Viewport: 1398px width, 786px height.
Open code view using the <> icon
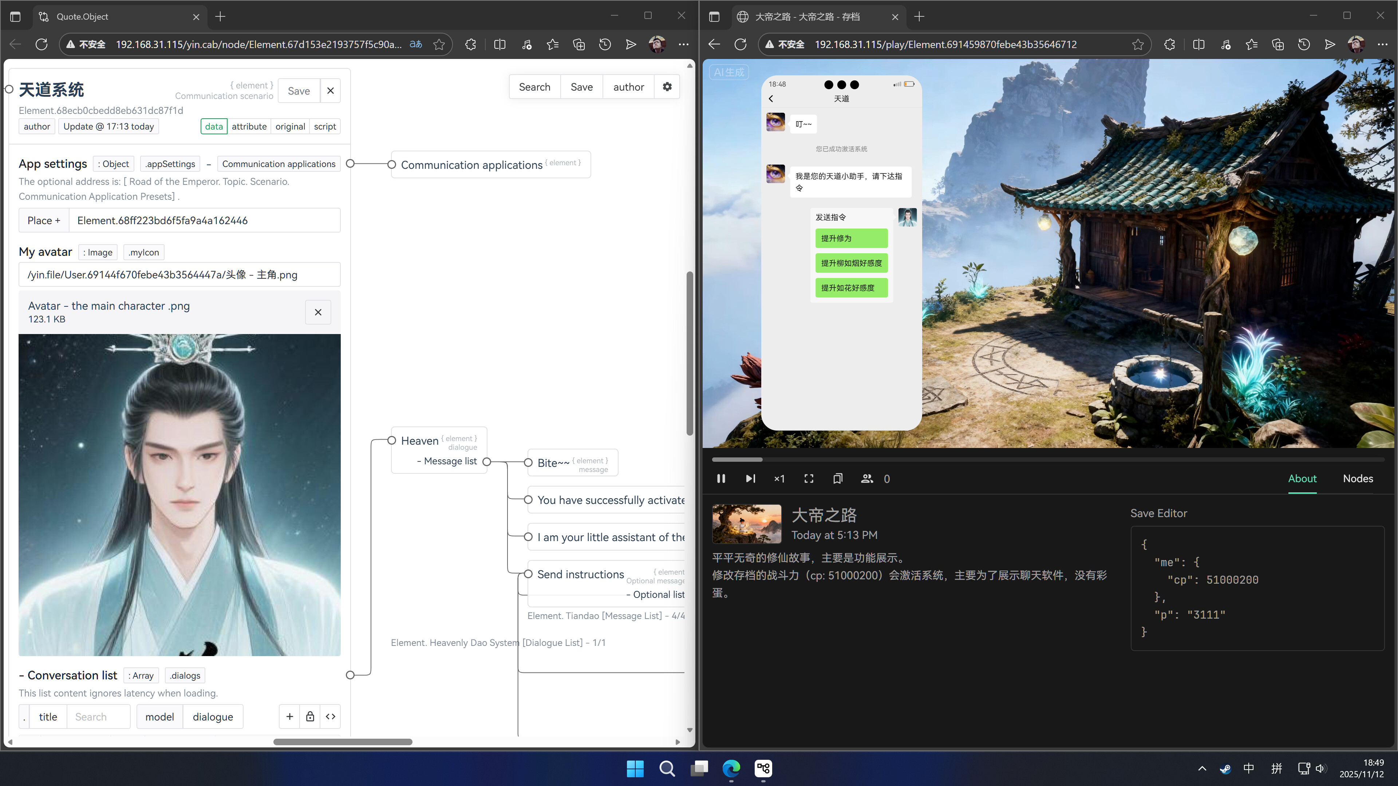[330, 716]
